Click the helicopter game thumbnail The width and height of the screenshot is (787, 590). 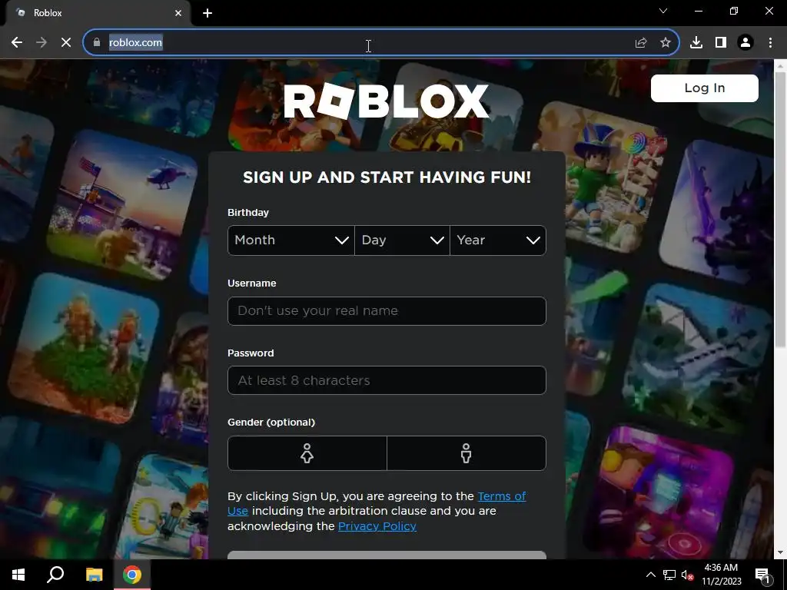(124, 207)
